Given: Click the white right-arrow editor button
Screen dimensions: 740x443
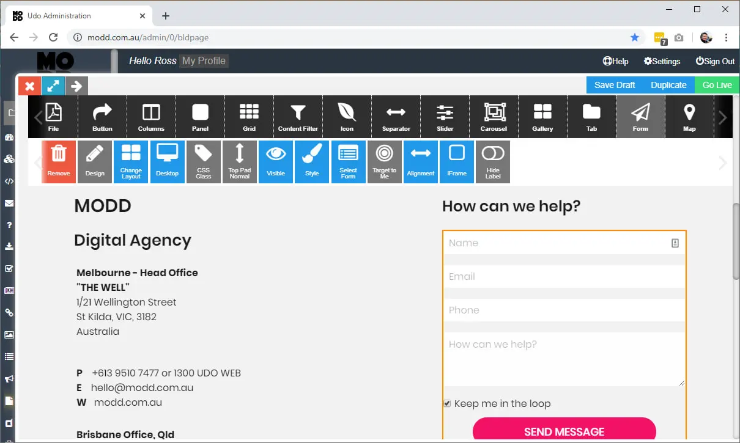Looking at the screenshot, I should point(76,86).
